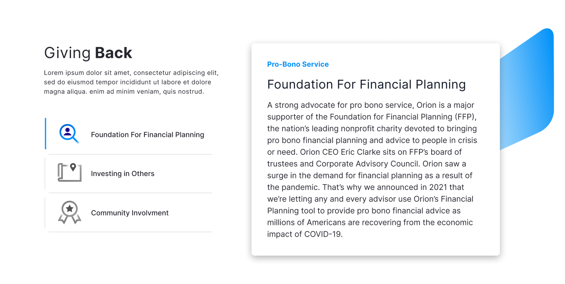Click the Giving Back heading
565x284 pixels.
click(x=88, y=53)
